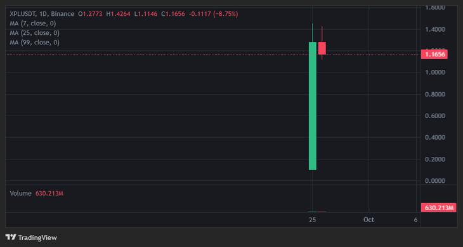Click the 1.4000 price axis label
This screenshot has height=247, width=463.
click(x=435, y=29)
